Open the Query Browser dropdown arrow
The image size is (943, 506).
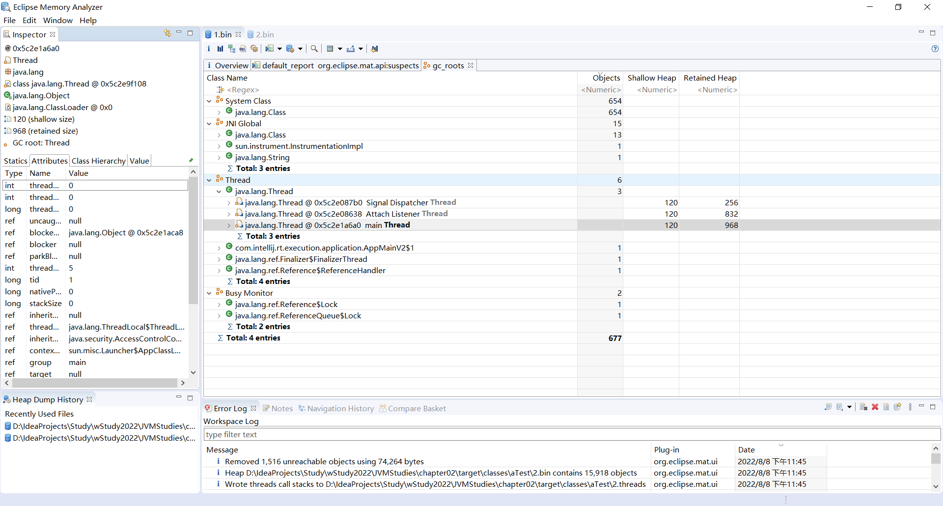[279, 49]
